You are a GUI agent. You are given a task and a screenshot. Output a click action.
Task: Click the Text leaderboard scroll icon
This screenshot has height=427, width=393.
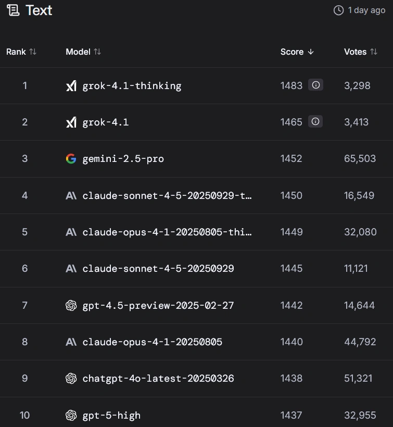tap(13, 10)
